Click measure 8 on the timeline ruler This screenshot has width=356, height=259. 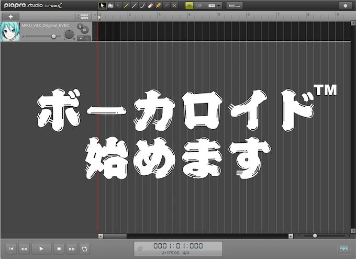308,15
